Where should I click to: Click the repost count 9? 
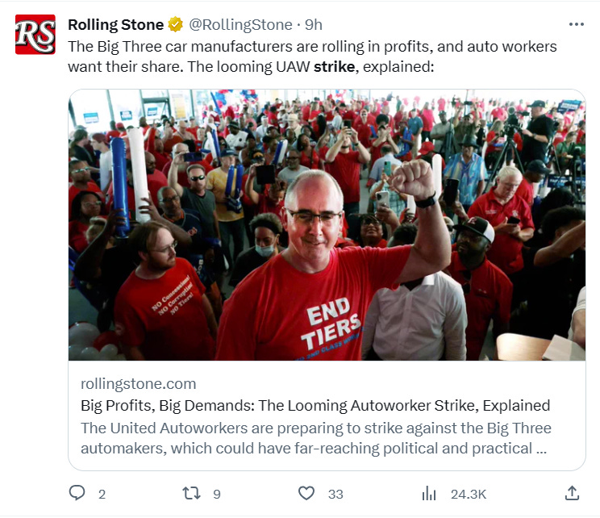click(217, 495)
